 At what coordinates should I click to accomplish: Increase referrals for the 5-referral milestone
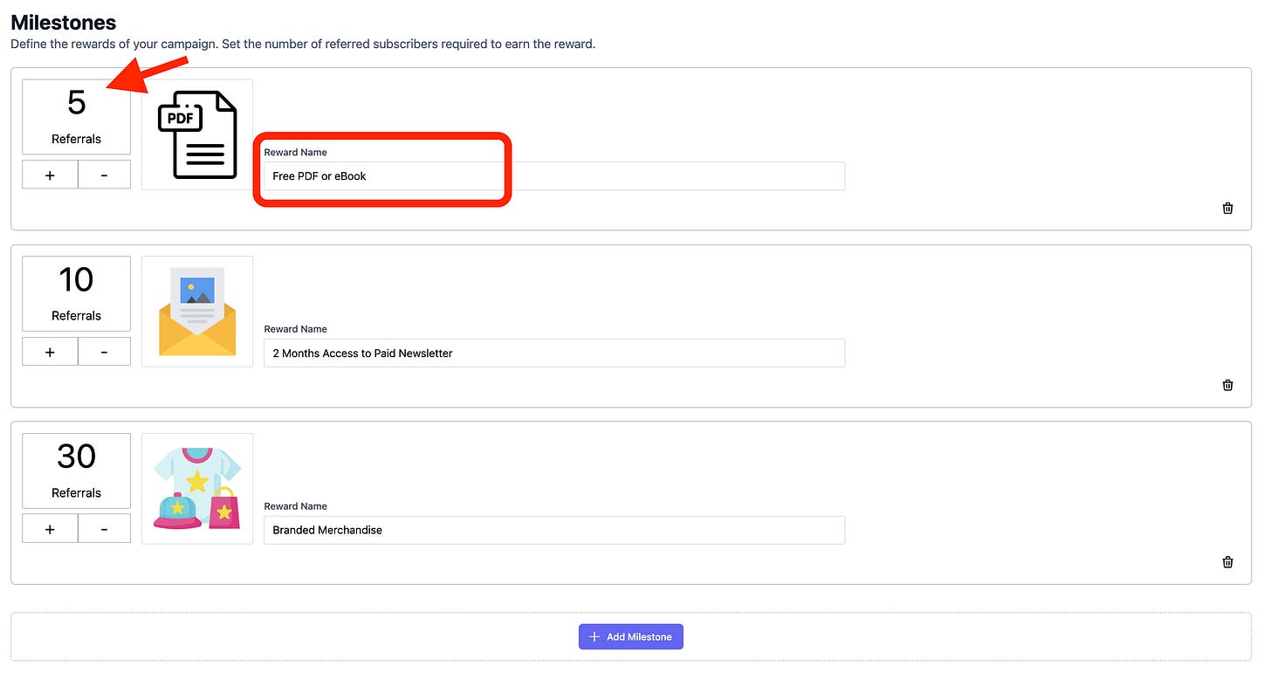tap(50, 175)
